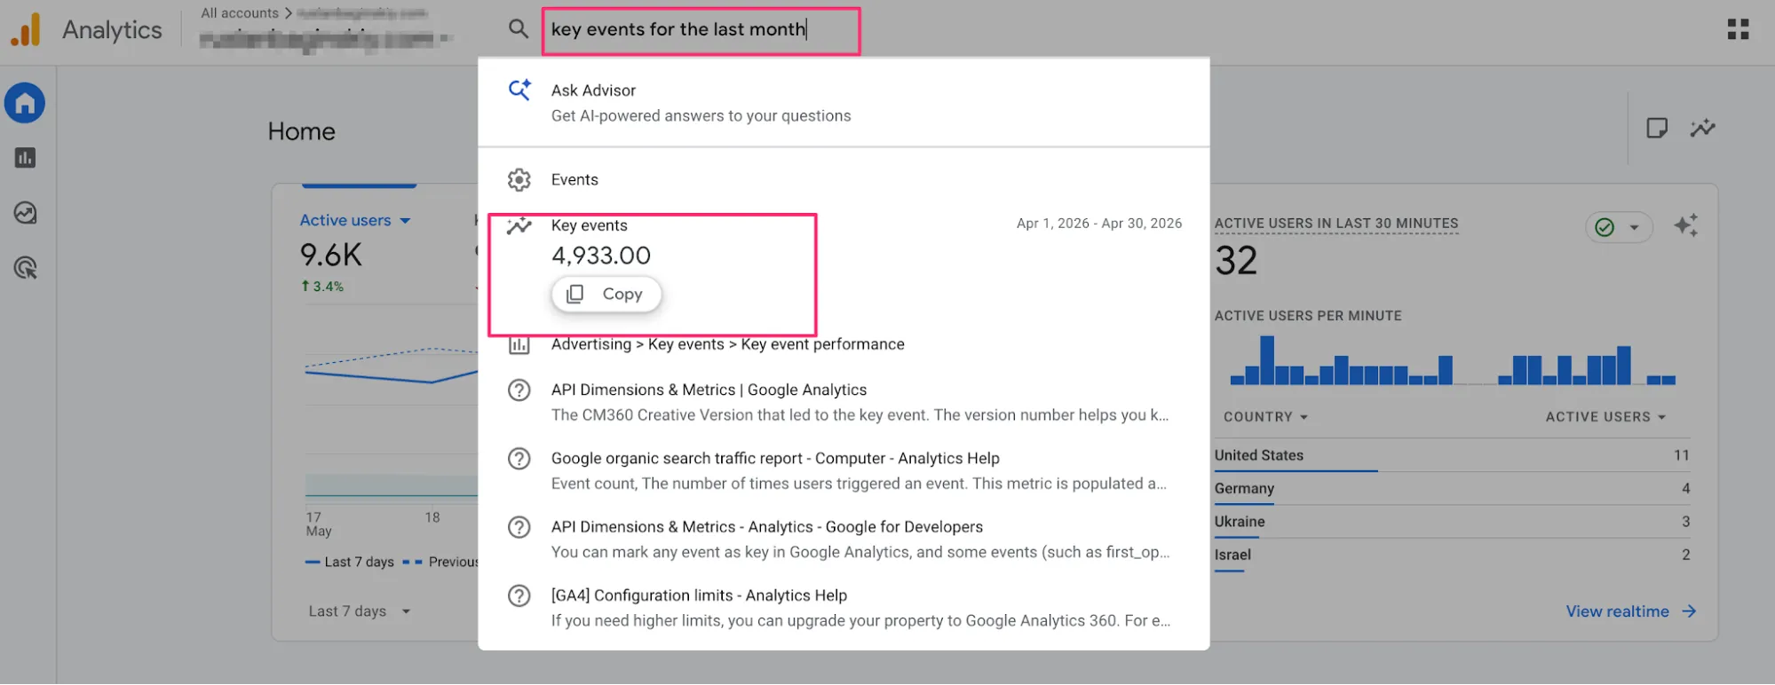
Task: Open Reports from the sidebar
Action: pyautogui.click(x=25, y=158)
